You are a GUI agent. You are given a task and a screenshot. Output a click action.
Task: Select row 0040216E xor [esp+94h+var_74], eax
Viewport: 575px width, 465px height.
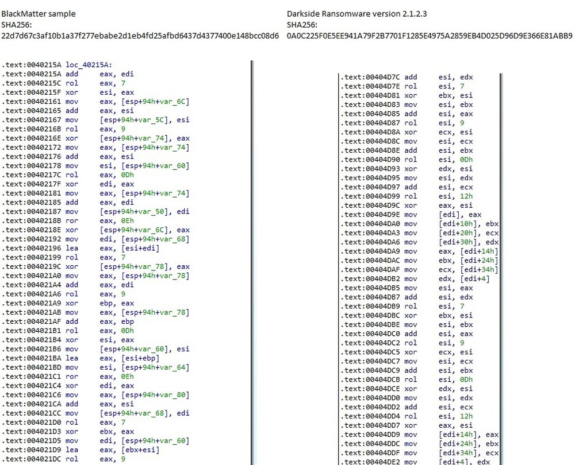[95, 138]
